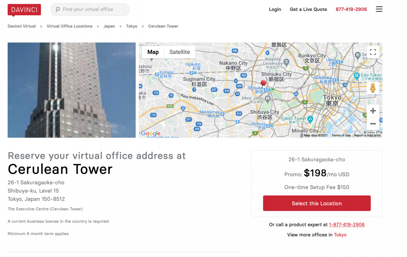Open Japan breadcrumb link

pyautogui.click(x=109, y=26)
